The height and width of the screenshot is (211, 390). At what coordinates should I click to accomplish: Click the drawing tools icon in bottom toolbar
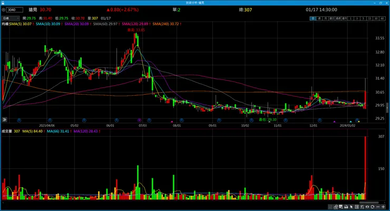point(336,207)
